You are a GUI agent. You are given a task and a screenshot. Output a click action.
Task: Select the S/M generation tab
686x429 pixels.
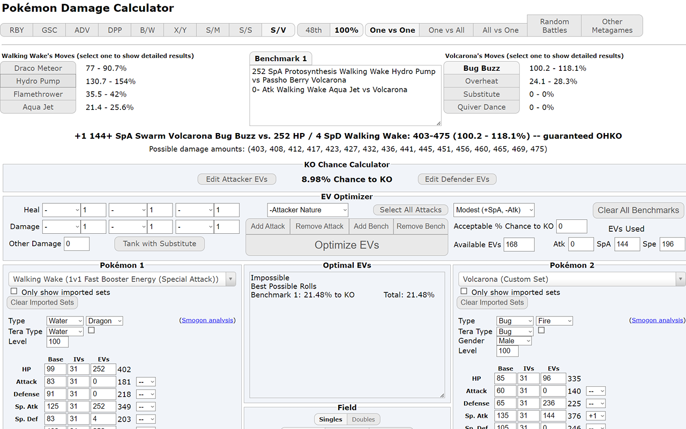pos(213,30)
